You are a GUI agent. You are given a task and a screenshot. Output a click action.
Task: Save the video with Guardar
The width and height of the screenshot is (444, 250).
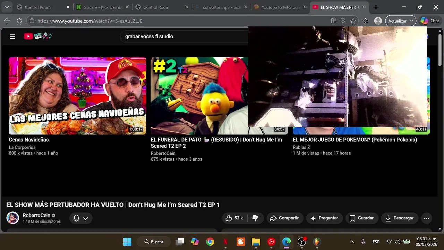point(362,218)
